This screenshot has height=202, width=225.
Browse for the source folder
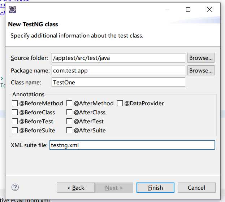[201, 58]
